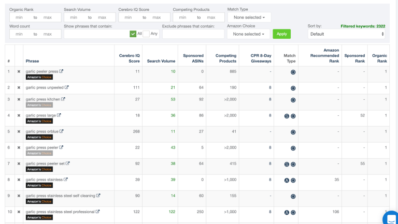Click Competing Products max input field
This screenshot has height=224, width=398.
tap(211, 17)
